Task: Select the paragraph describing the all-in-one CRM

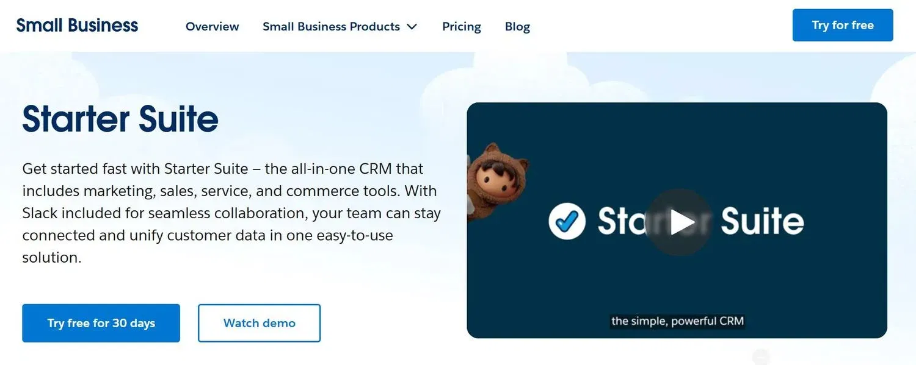Action: coord(231,213)
